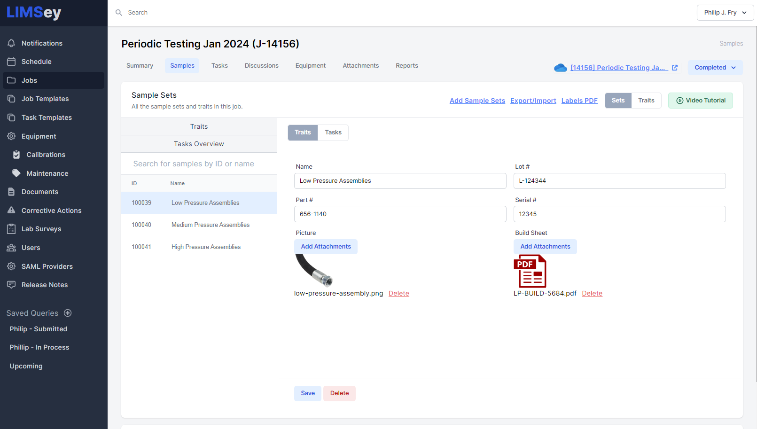Viewport: 757px width, 429px height.
Task: Switch to the Sets view toggle
Action: (618, 101)
